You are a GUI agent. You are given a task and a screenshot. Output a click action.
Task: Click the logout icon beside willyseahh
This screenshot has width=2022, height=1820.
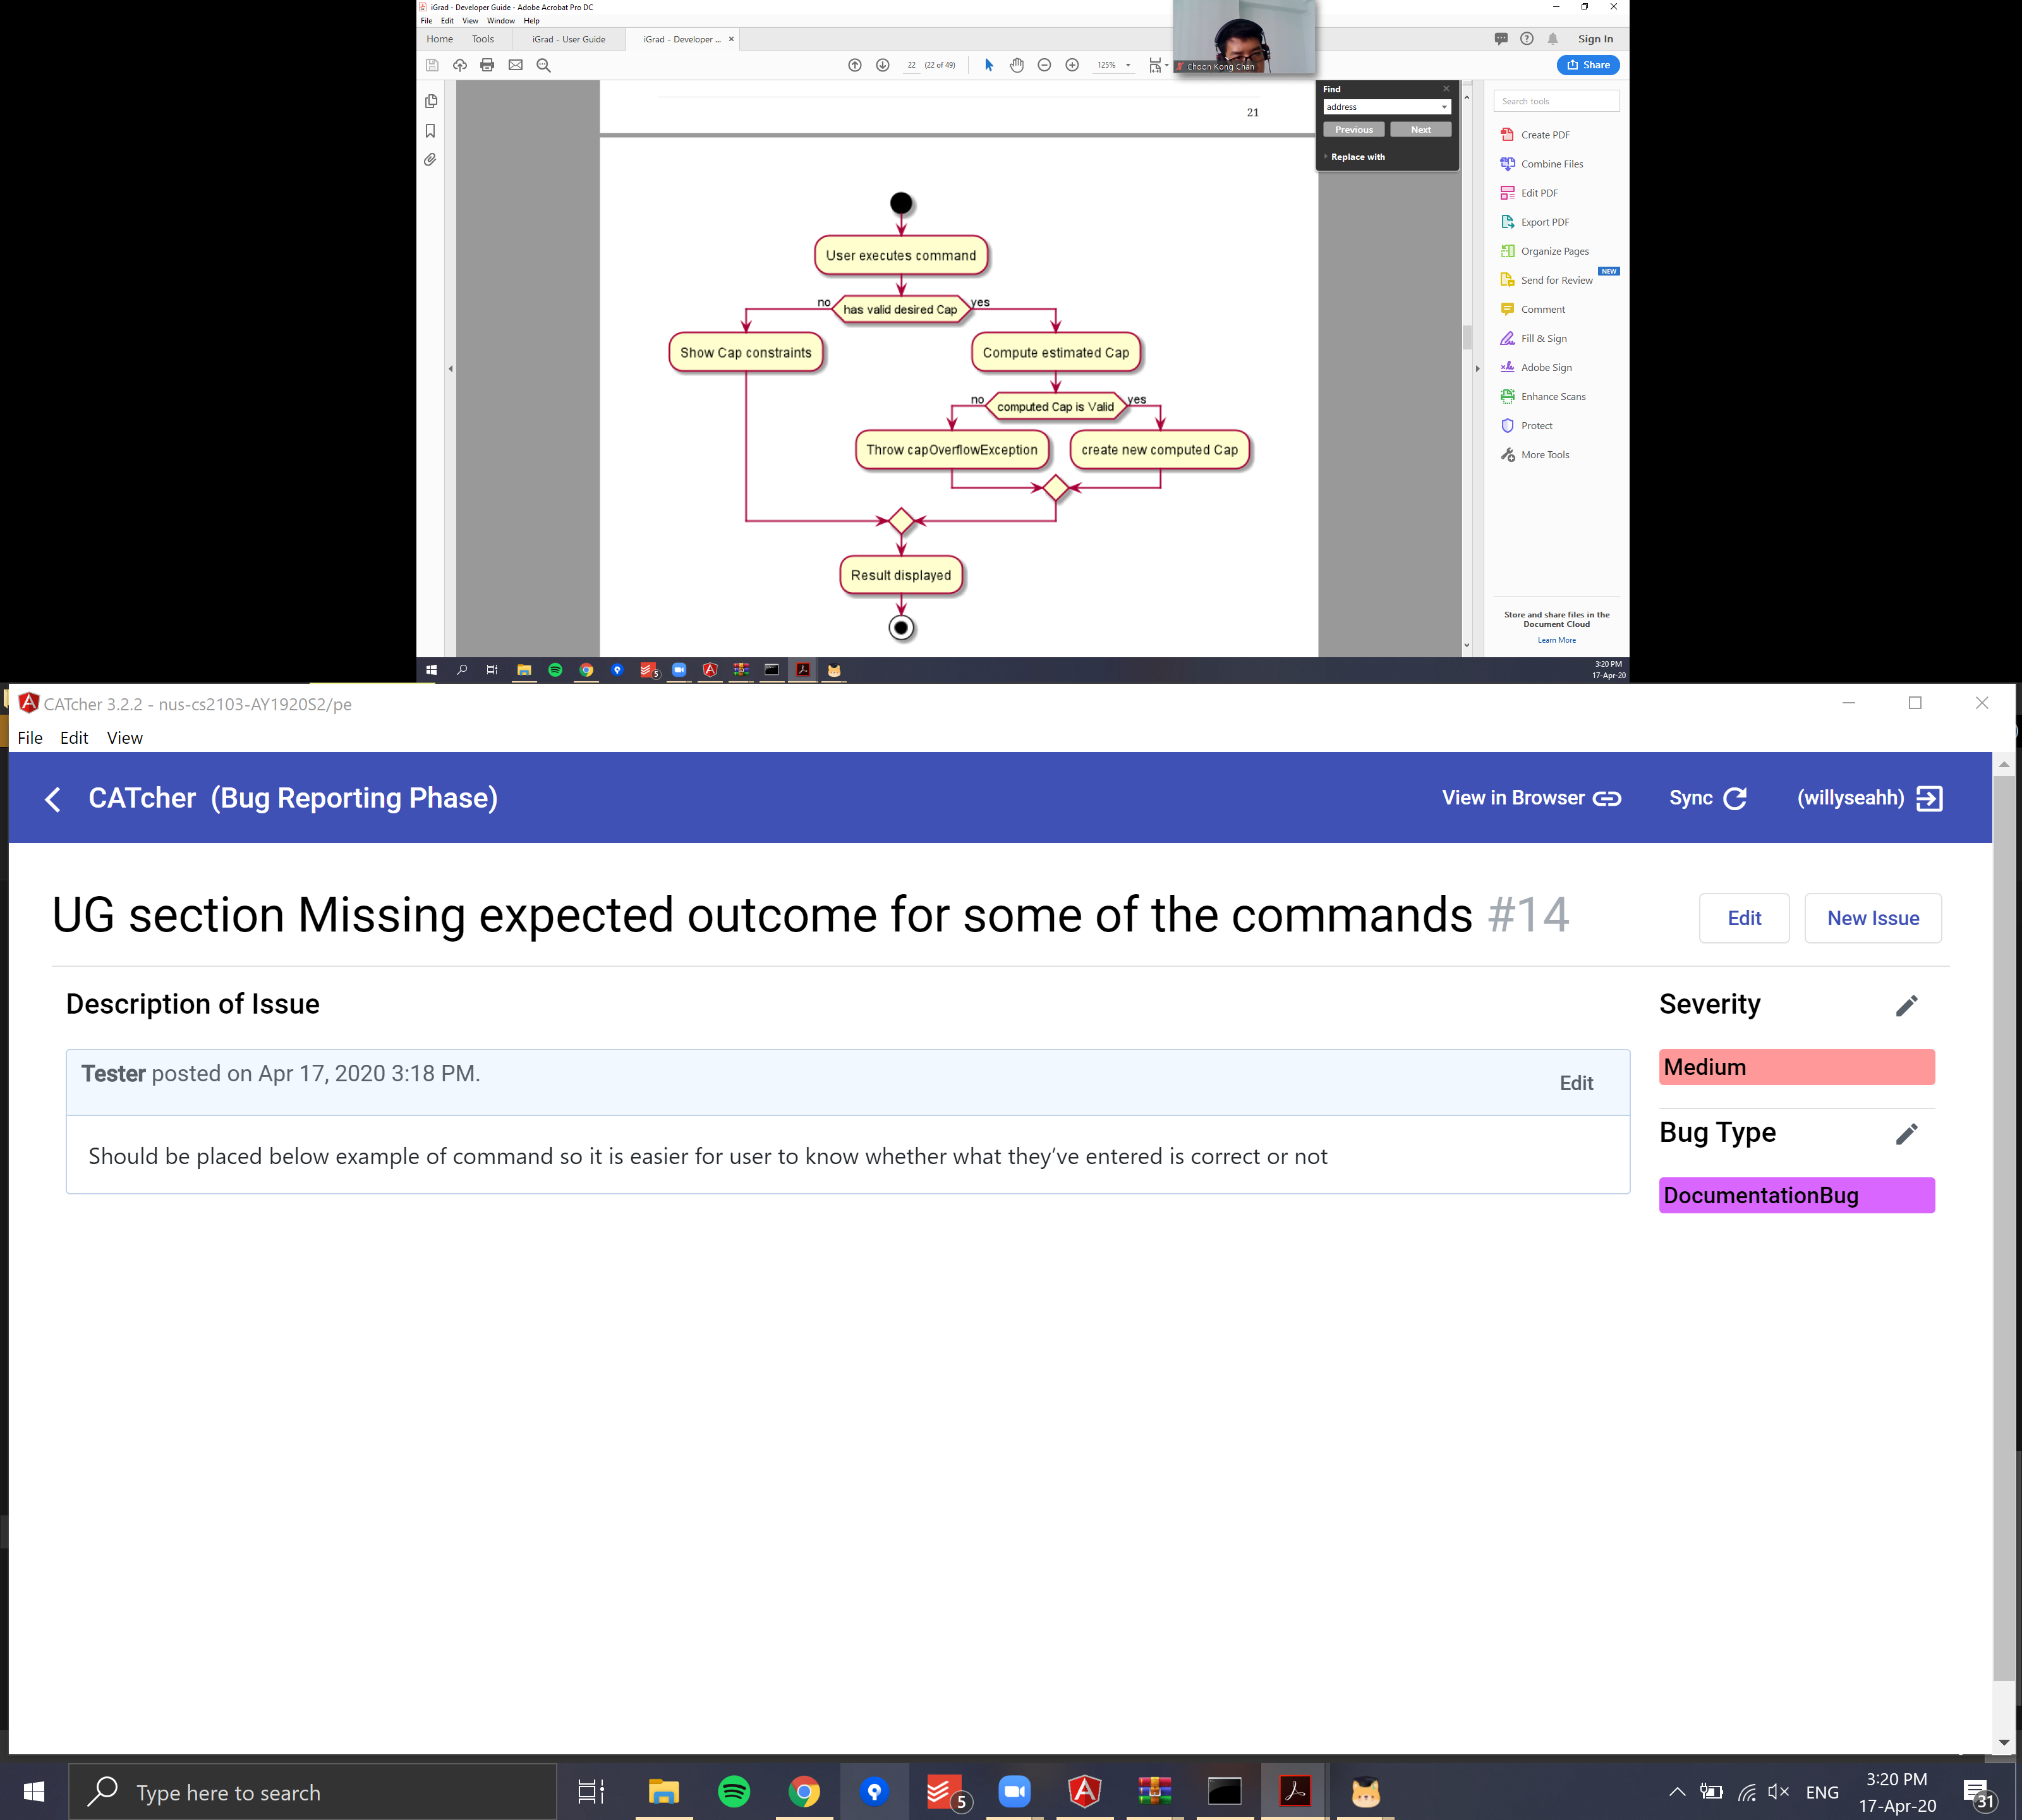click(1929, 798)
